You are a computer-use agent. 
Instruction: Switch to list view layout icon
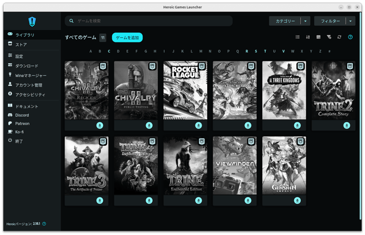298,37
